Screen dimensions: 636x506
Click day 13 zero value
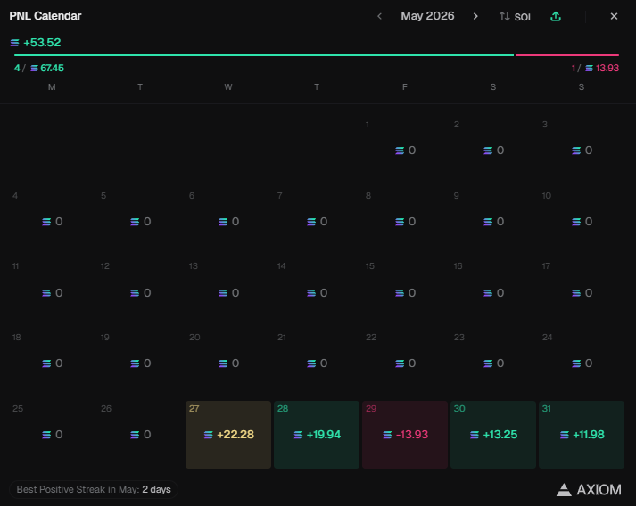[x=235, y=293]
